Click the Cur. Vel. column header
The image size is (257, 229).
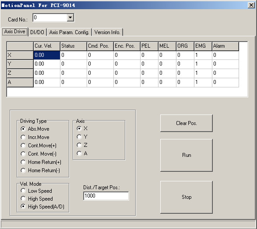coord(47,46)
